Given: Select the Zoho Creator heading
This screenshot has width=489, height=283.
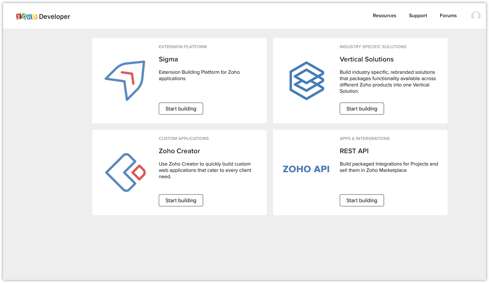Looking at the screenshot, I should point(179,151).
